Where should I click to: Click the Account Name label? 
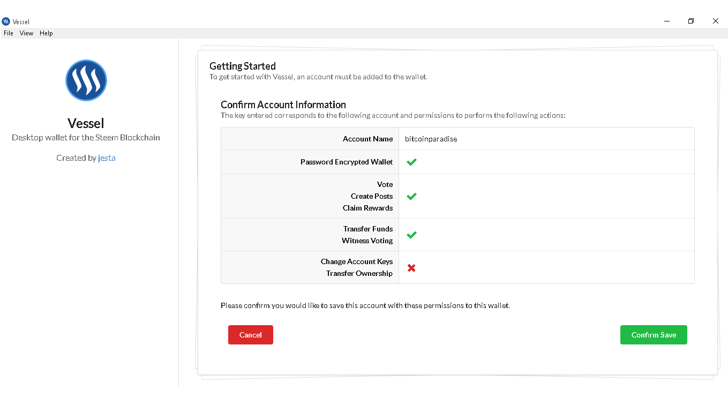click(368, 139)
